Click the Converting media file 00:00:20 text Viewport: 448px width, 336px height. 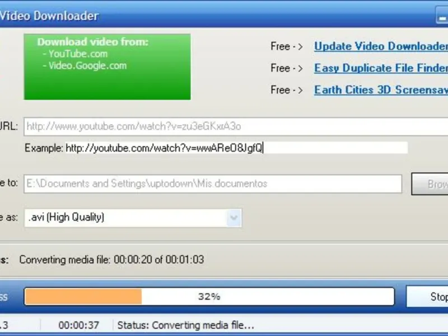tap(111, 260)
